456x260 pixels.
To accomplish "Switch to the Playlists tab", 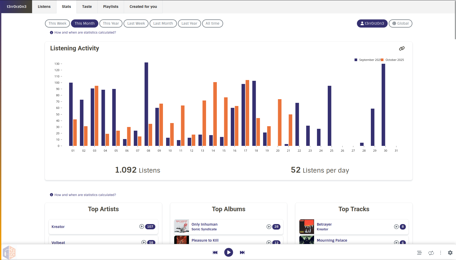I will pos(111,7).
